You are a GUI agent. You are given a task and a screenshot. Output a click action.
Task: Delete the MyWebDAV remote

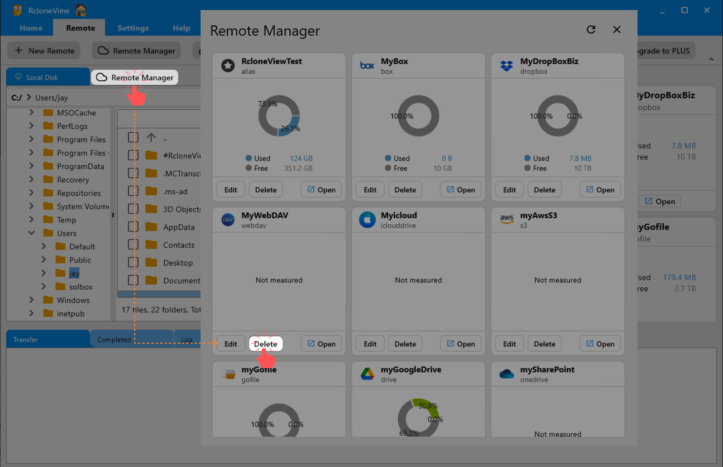coord(265,344)
